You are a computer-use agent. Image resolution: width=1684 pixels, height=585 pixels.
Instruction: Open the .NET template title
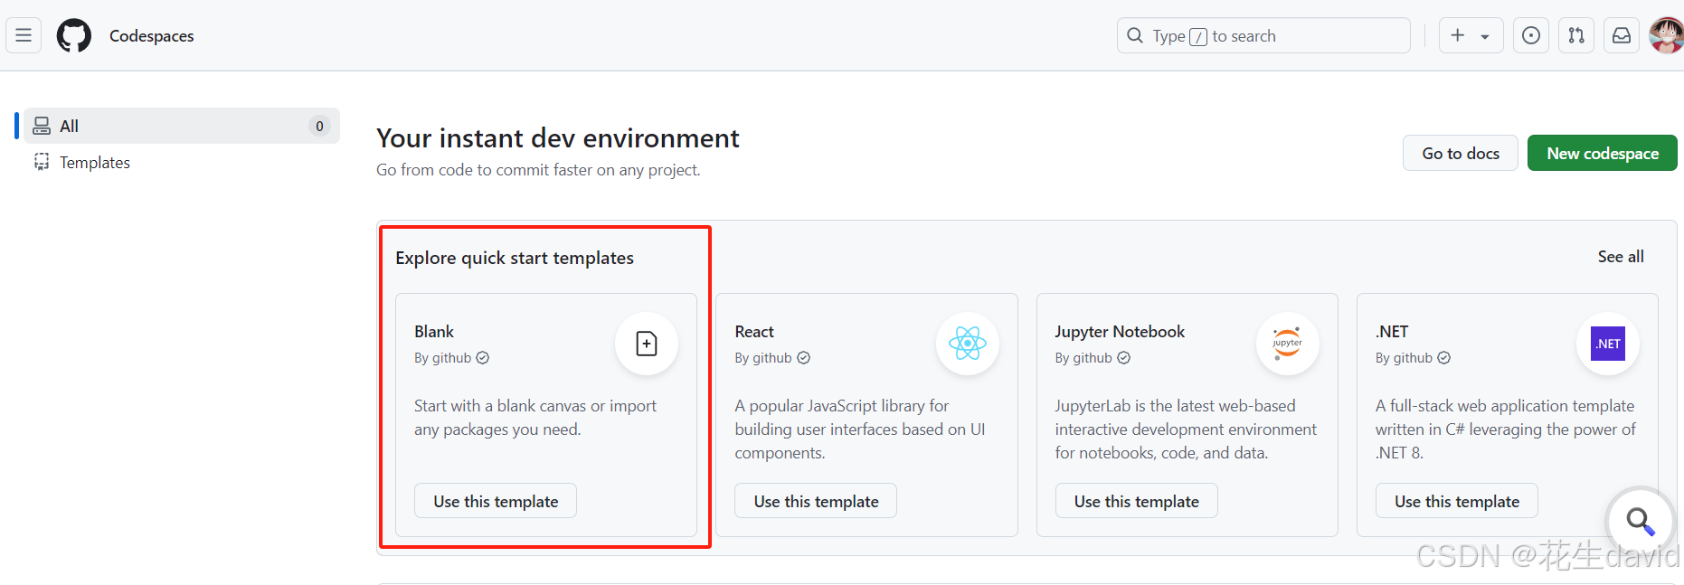click(1392, 332)
